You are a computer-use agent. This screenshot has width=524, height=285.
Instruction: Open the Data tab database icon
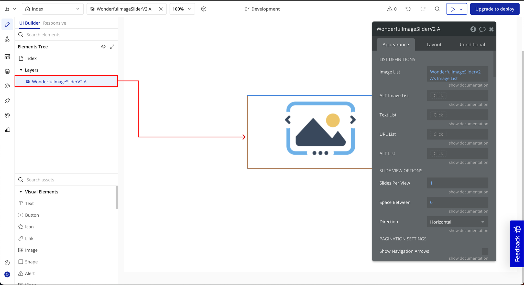(x=7, y=71)
